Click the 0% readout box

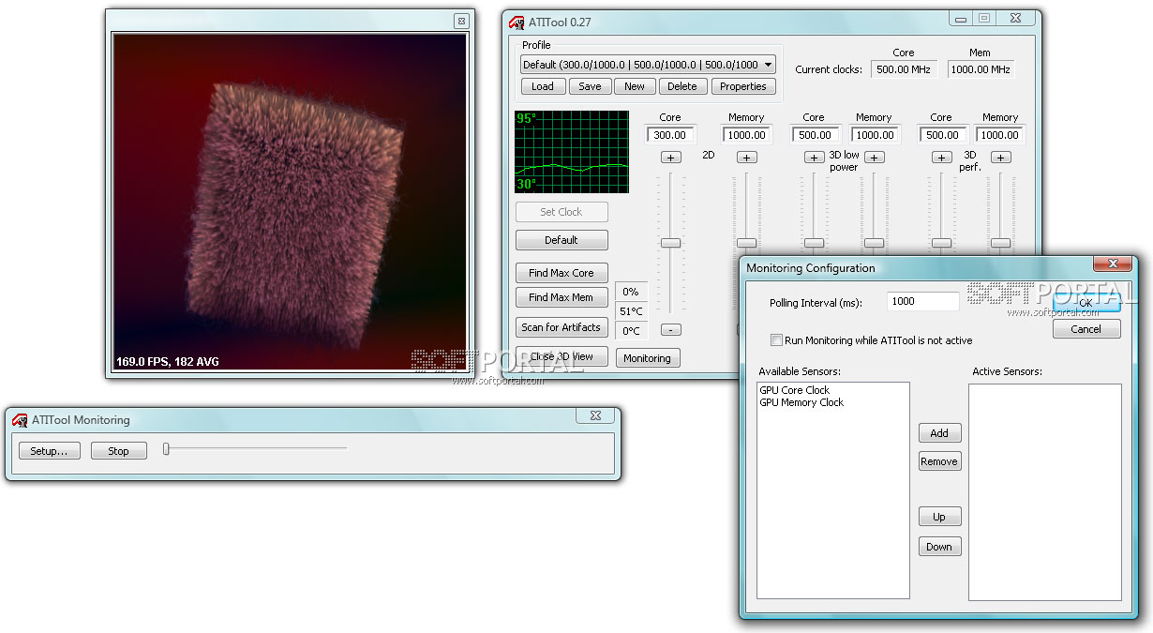tap(631, 292)
